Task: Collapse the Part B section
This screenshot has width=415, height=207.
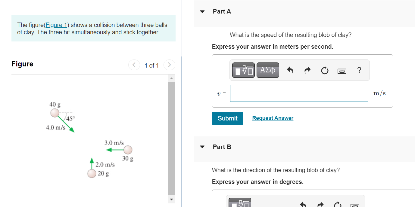Action: click(202, 147)
